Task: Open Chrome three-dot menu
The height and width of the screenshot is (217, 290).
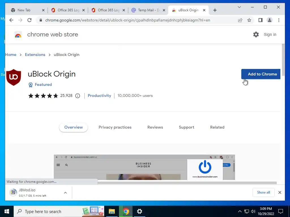Action: click(279, 20)
